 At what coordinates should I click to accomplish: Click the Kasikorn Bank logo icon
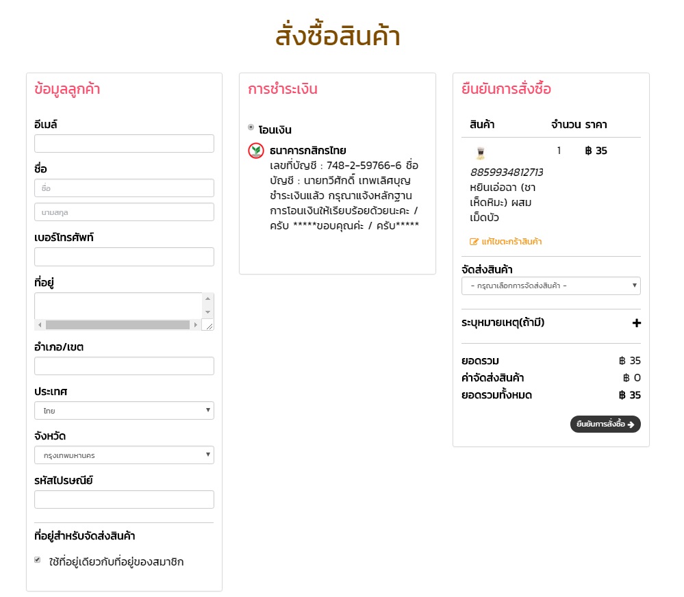256,151
